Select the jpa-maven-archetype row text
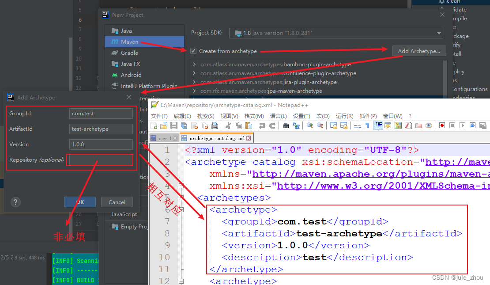The height and width of the screenshot is (285, 490). pos(261,91)
